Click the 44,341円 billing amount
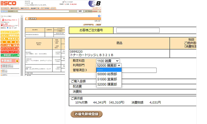 coord(100,103)
